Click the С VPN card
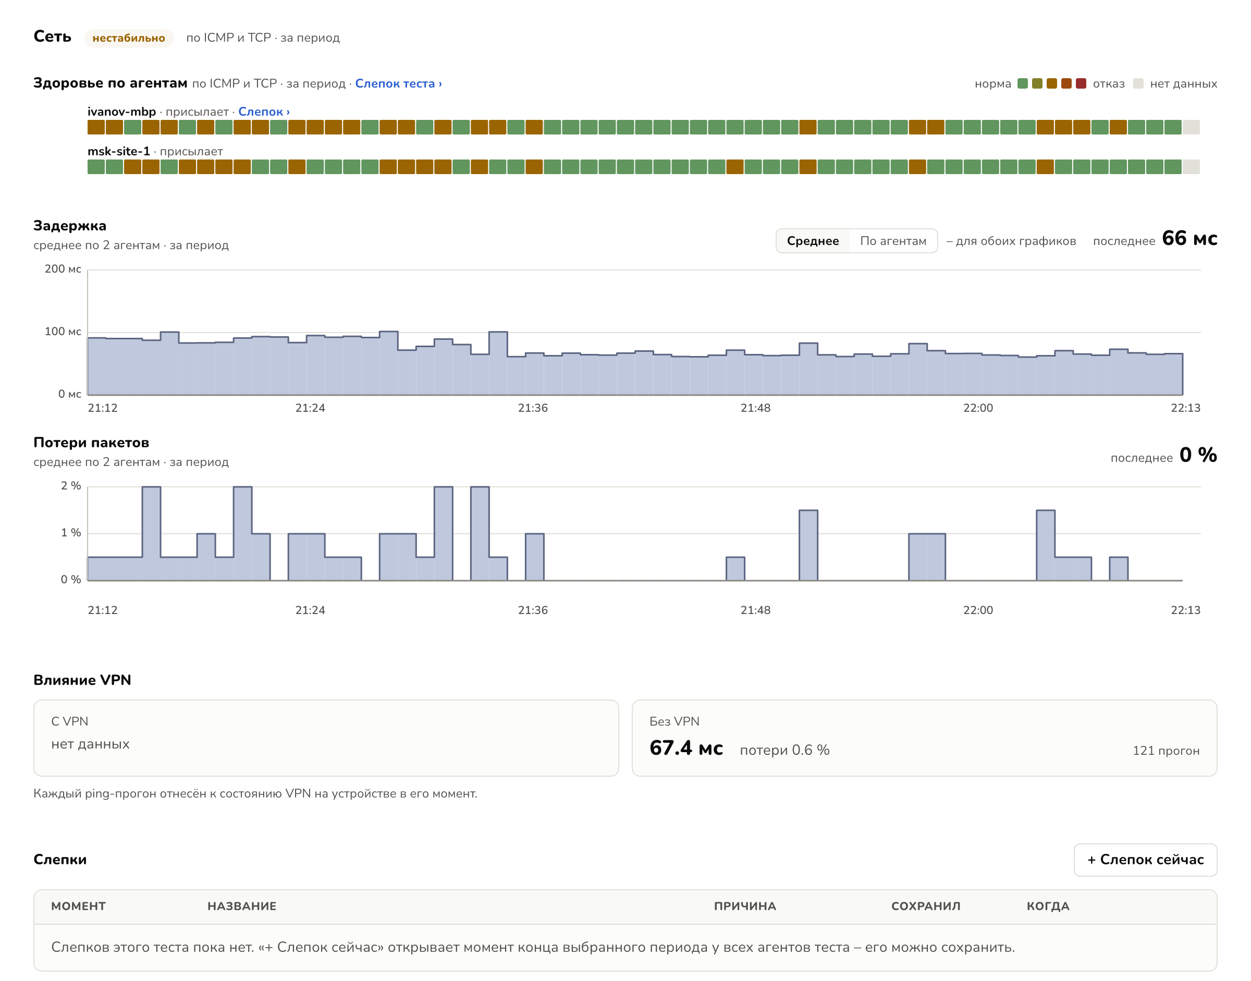This screenshot has width=1251, height=981. (326, 738)
